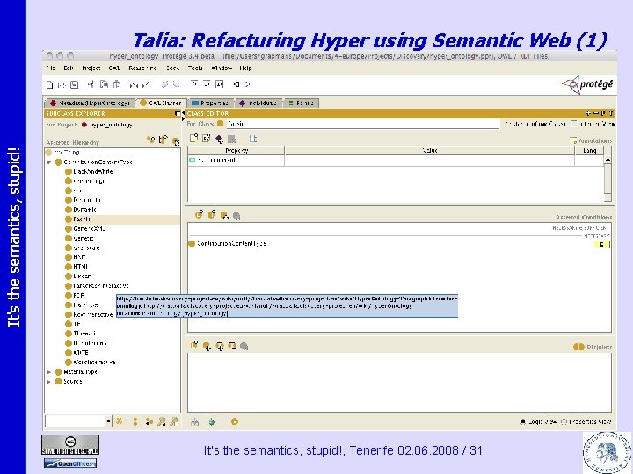The width and height of the screenshot is (633, 474).
Task: Select the Properties View radio button
Action: click(564, 421)
